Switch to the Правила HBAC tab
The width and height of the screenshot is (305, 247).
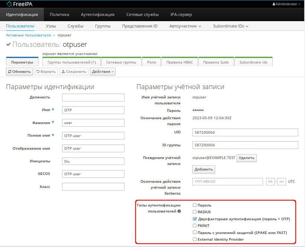[179, 62]
